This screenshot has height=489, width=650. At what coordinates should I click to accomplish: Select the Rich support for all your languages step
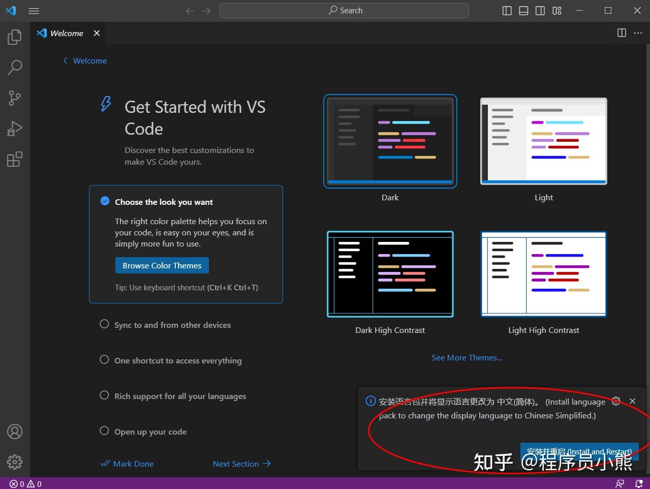pyautogui.click(x=180, y=396)
